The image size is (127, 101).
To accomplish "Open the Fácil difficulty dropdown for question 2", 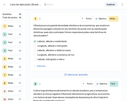I will 114,84.
